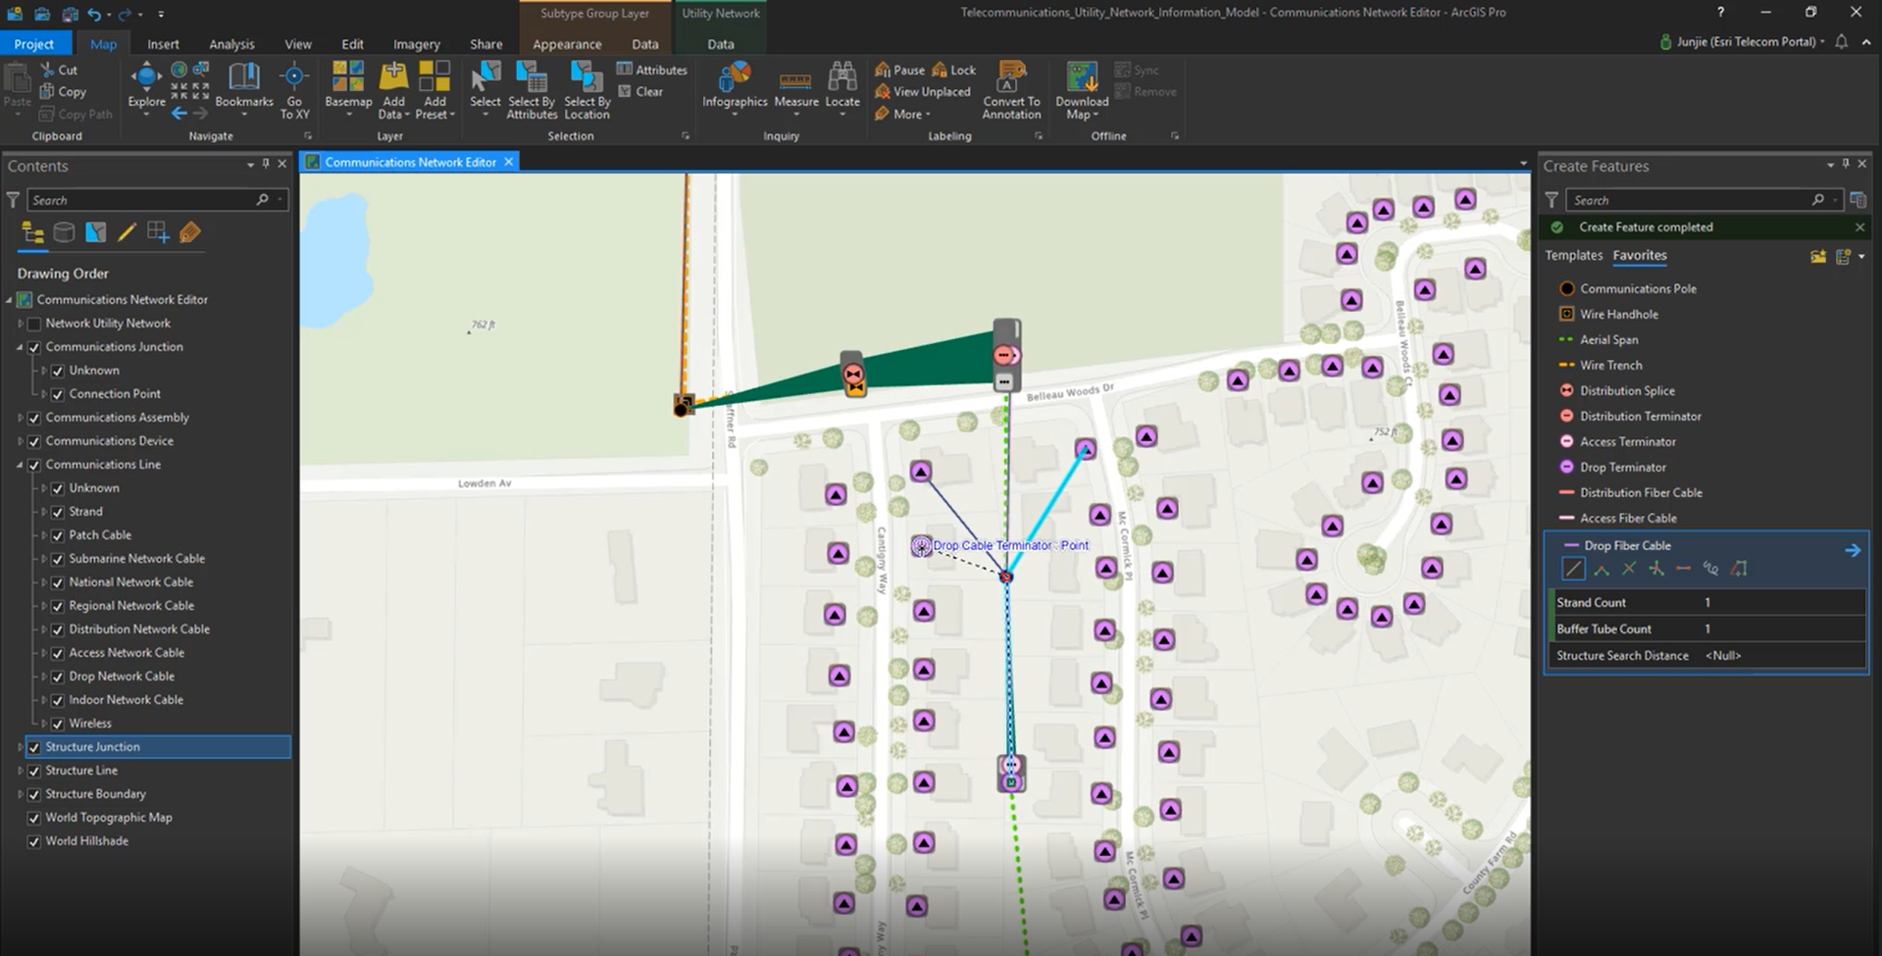Open the Edit ribbon tab

pos(352,44)
